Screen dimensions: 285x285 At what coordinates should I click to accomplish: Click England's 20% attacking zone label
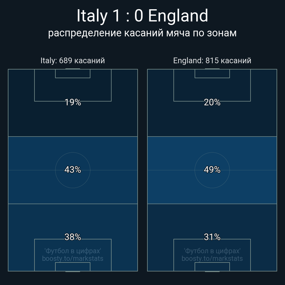(212, 102)
